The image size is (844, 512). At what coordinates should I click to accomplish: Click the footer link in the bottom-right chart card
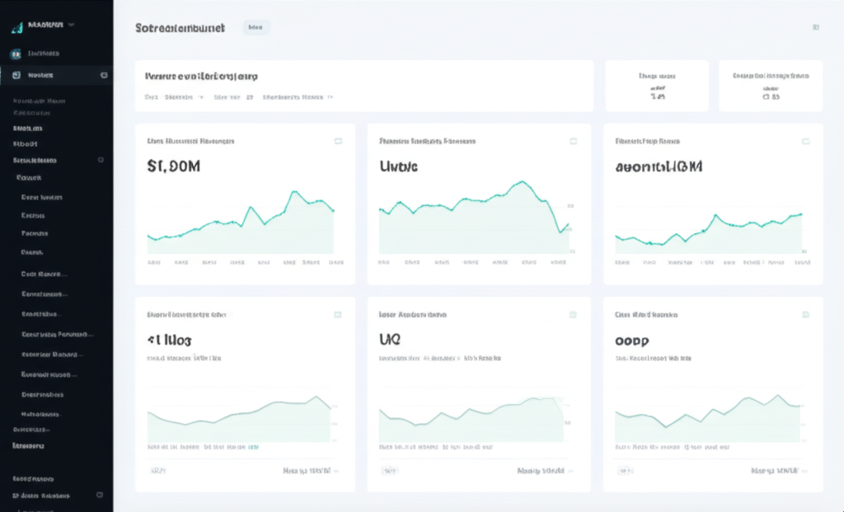click(x=777, y=471)
